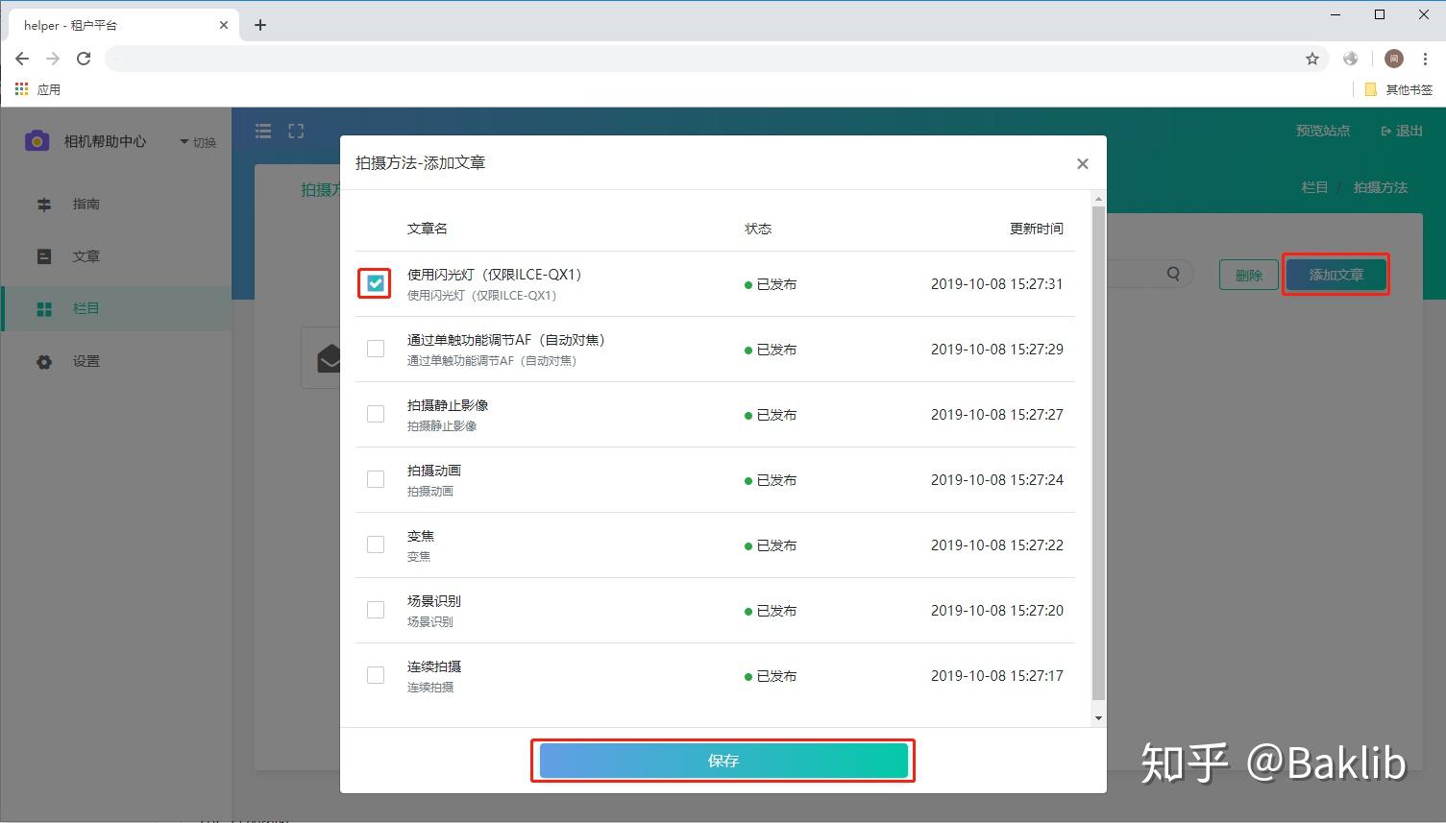Tick the 连续拍摄 article checkbox
Screen dimensions: 1446x823
point(376,675)
